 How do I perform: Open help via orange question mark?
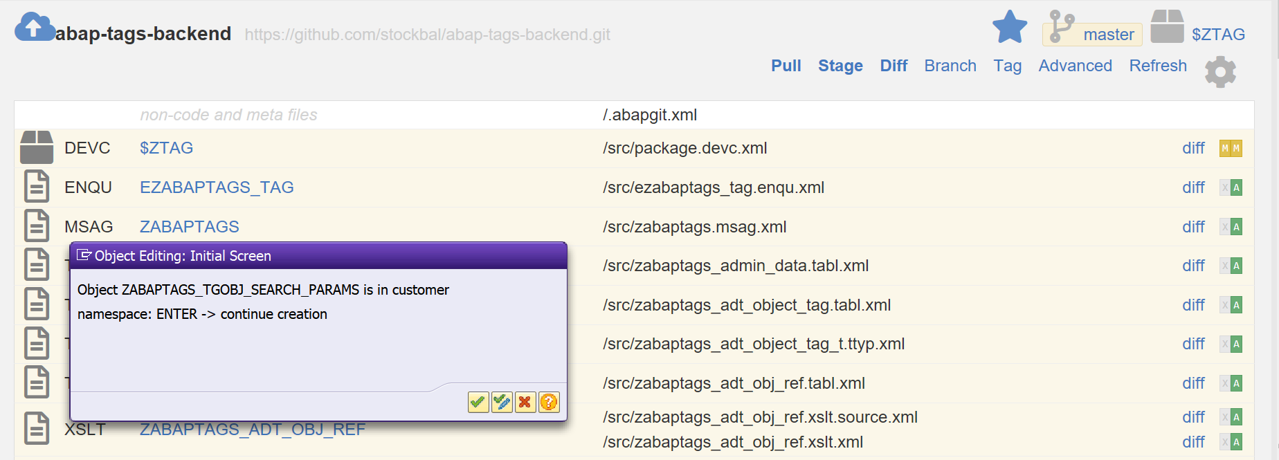click(x=549, y=402)
